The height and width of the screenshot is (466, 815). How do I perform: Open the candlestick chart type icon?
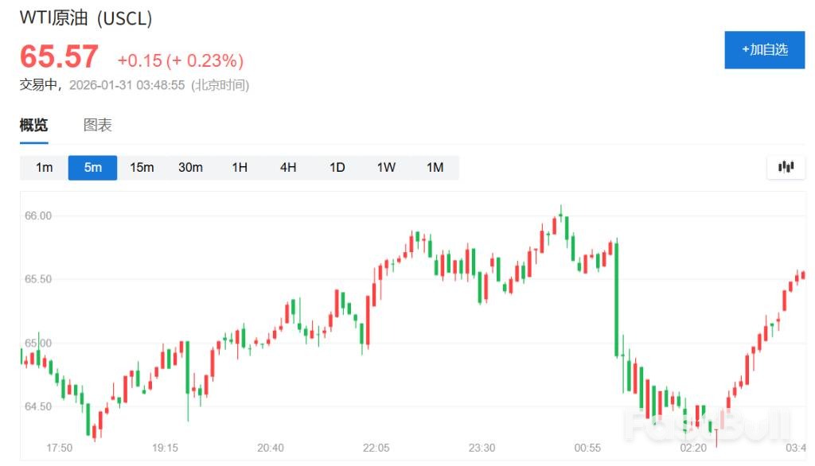coord(786,167)
